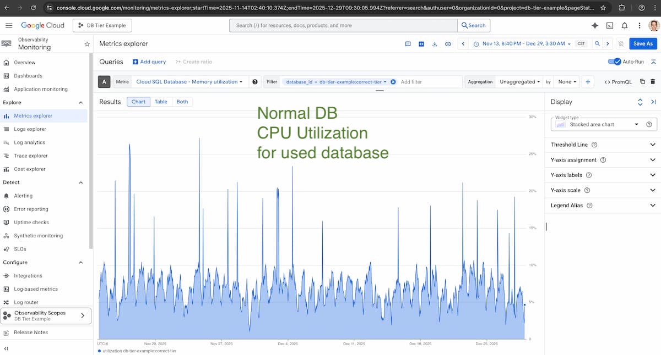Pin Monitoring with the star icon
Viewport: 661px width, 355px height.
coord(86,44)
